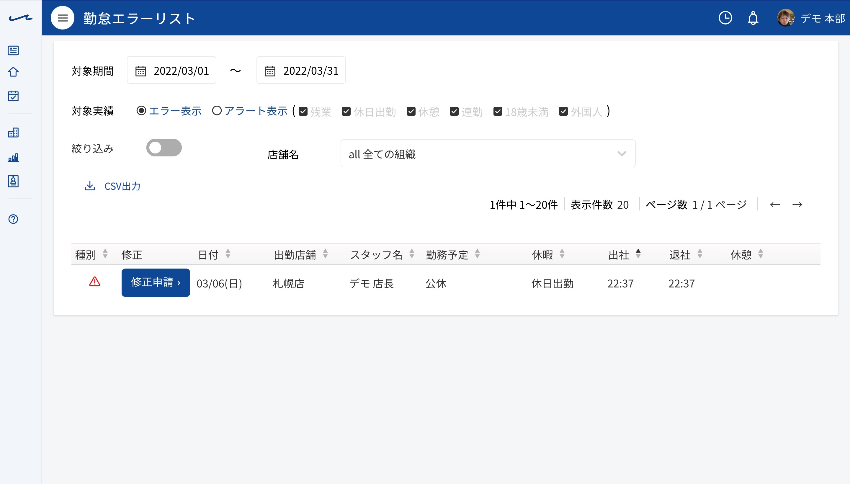Image resolution: width=850 pixels, height=484 pixels.
Task: Sort by 出勤店舗 column
Action: point(326,254)
